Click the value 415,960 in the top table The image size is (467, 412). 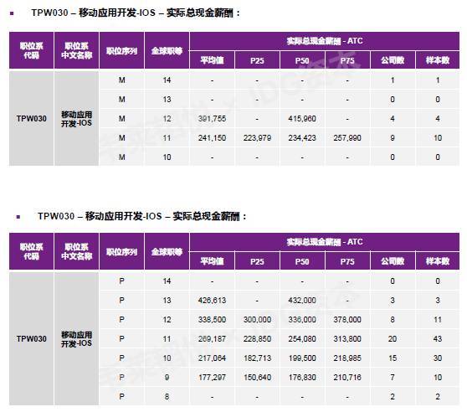302,119
